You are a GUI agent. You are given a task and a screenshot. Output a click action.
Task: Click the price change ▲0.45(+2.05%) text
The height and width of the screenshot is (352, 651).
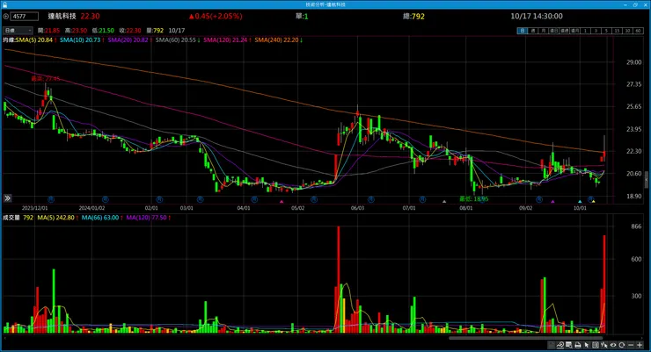(215, 16)
